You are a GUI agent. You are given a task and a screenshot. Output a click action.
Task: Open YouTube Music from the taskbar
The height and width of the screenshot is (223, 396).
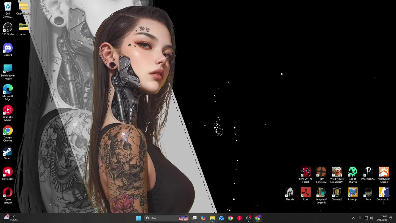click(x=239, y=218)
